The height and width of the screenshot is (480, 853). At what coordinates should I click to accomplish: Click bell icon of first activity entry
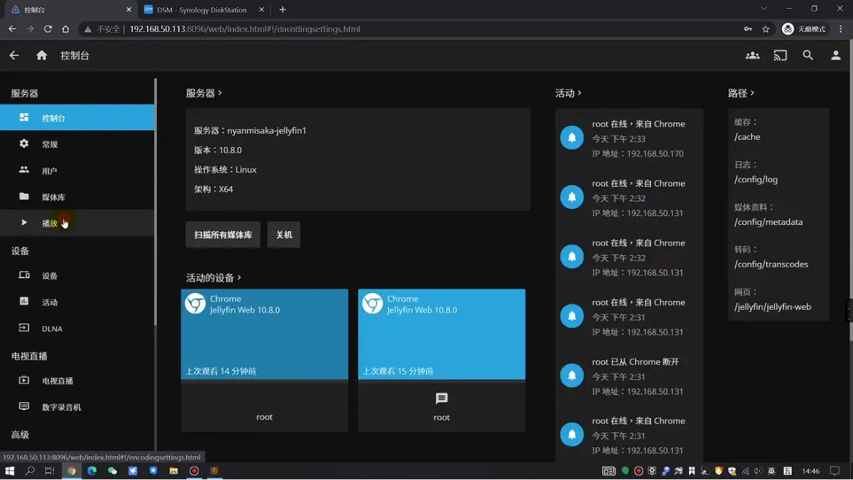572,138
